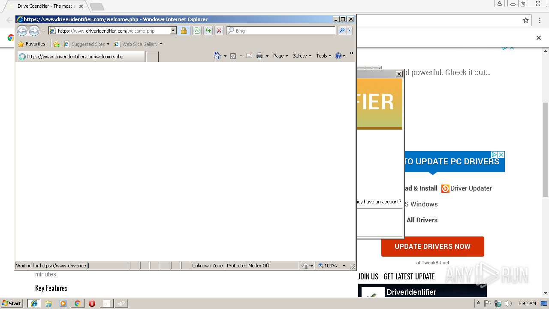
Task: Expand the Web Slice Gallery dropdown arrow
Action: tap(161, 44)
